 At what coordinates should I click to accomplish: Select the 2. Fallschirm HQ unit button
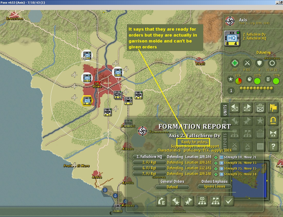pos(149,157)
